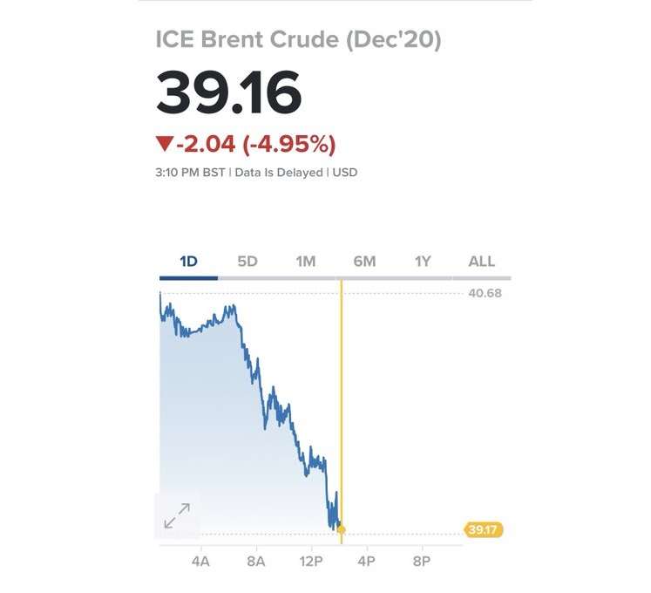Screen dimensions: 651x593
Task: Open the 6M chart range
Action: 364,262
